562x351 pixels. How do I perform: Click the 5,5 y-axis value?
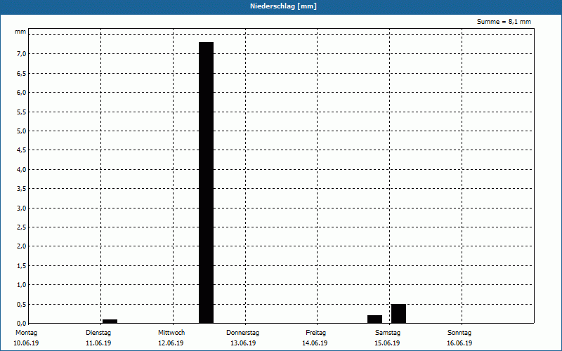pos(22,112)
